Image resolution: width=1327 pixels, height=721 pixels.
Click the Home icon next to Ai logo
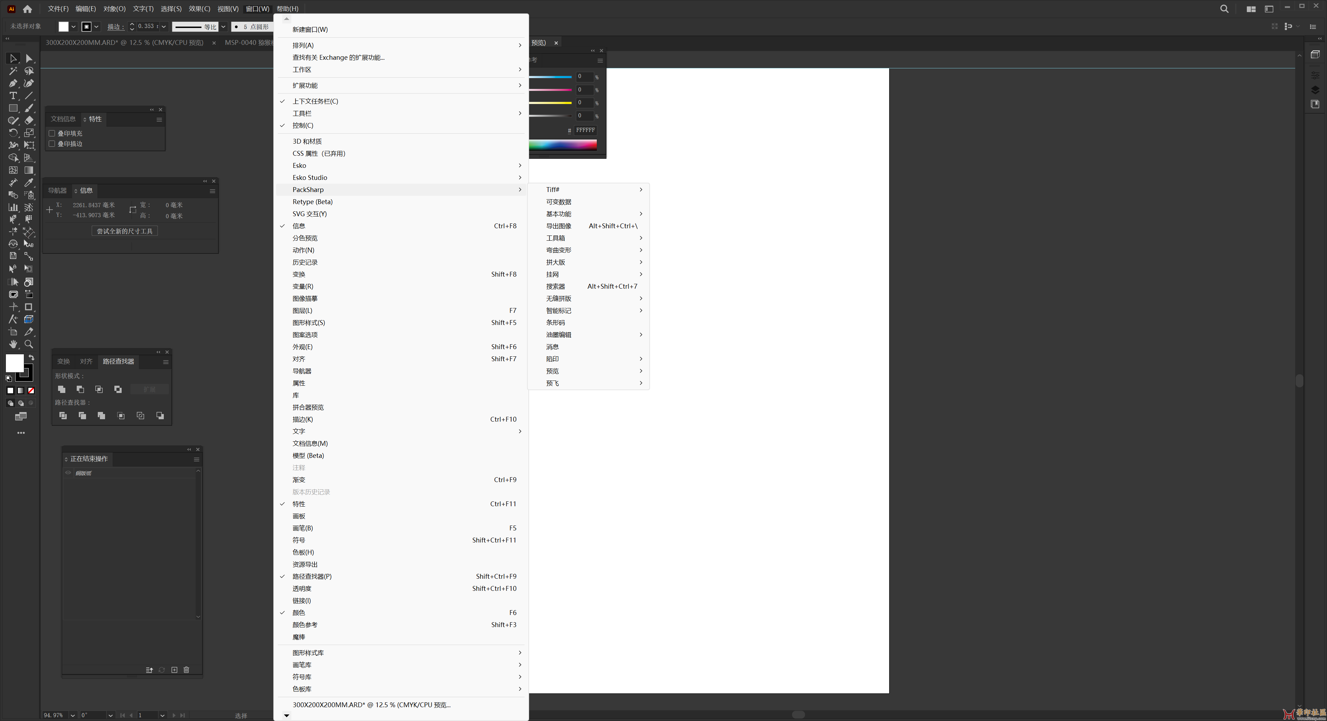(x=27, y=9)
